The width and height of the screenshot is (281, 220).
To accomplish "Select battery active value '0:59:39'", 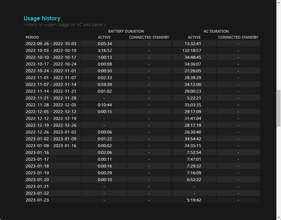I will [105, 85].
